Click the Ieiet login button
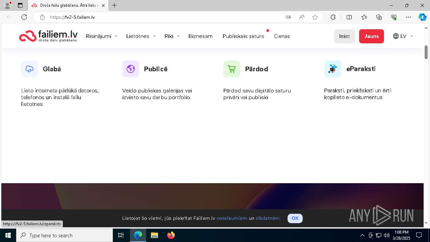430x242 pixels. [344, 36]
